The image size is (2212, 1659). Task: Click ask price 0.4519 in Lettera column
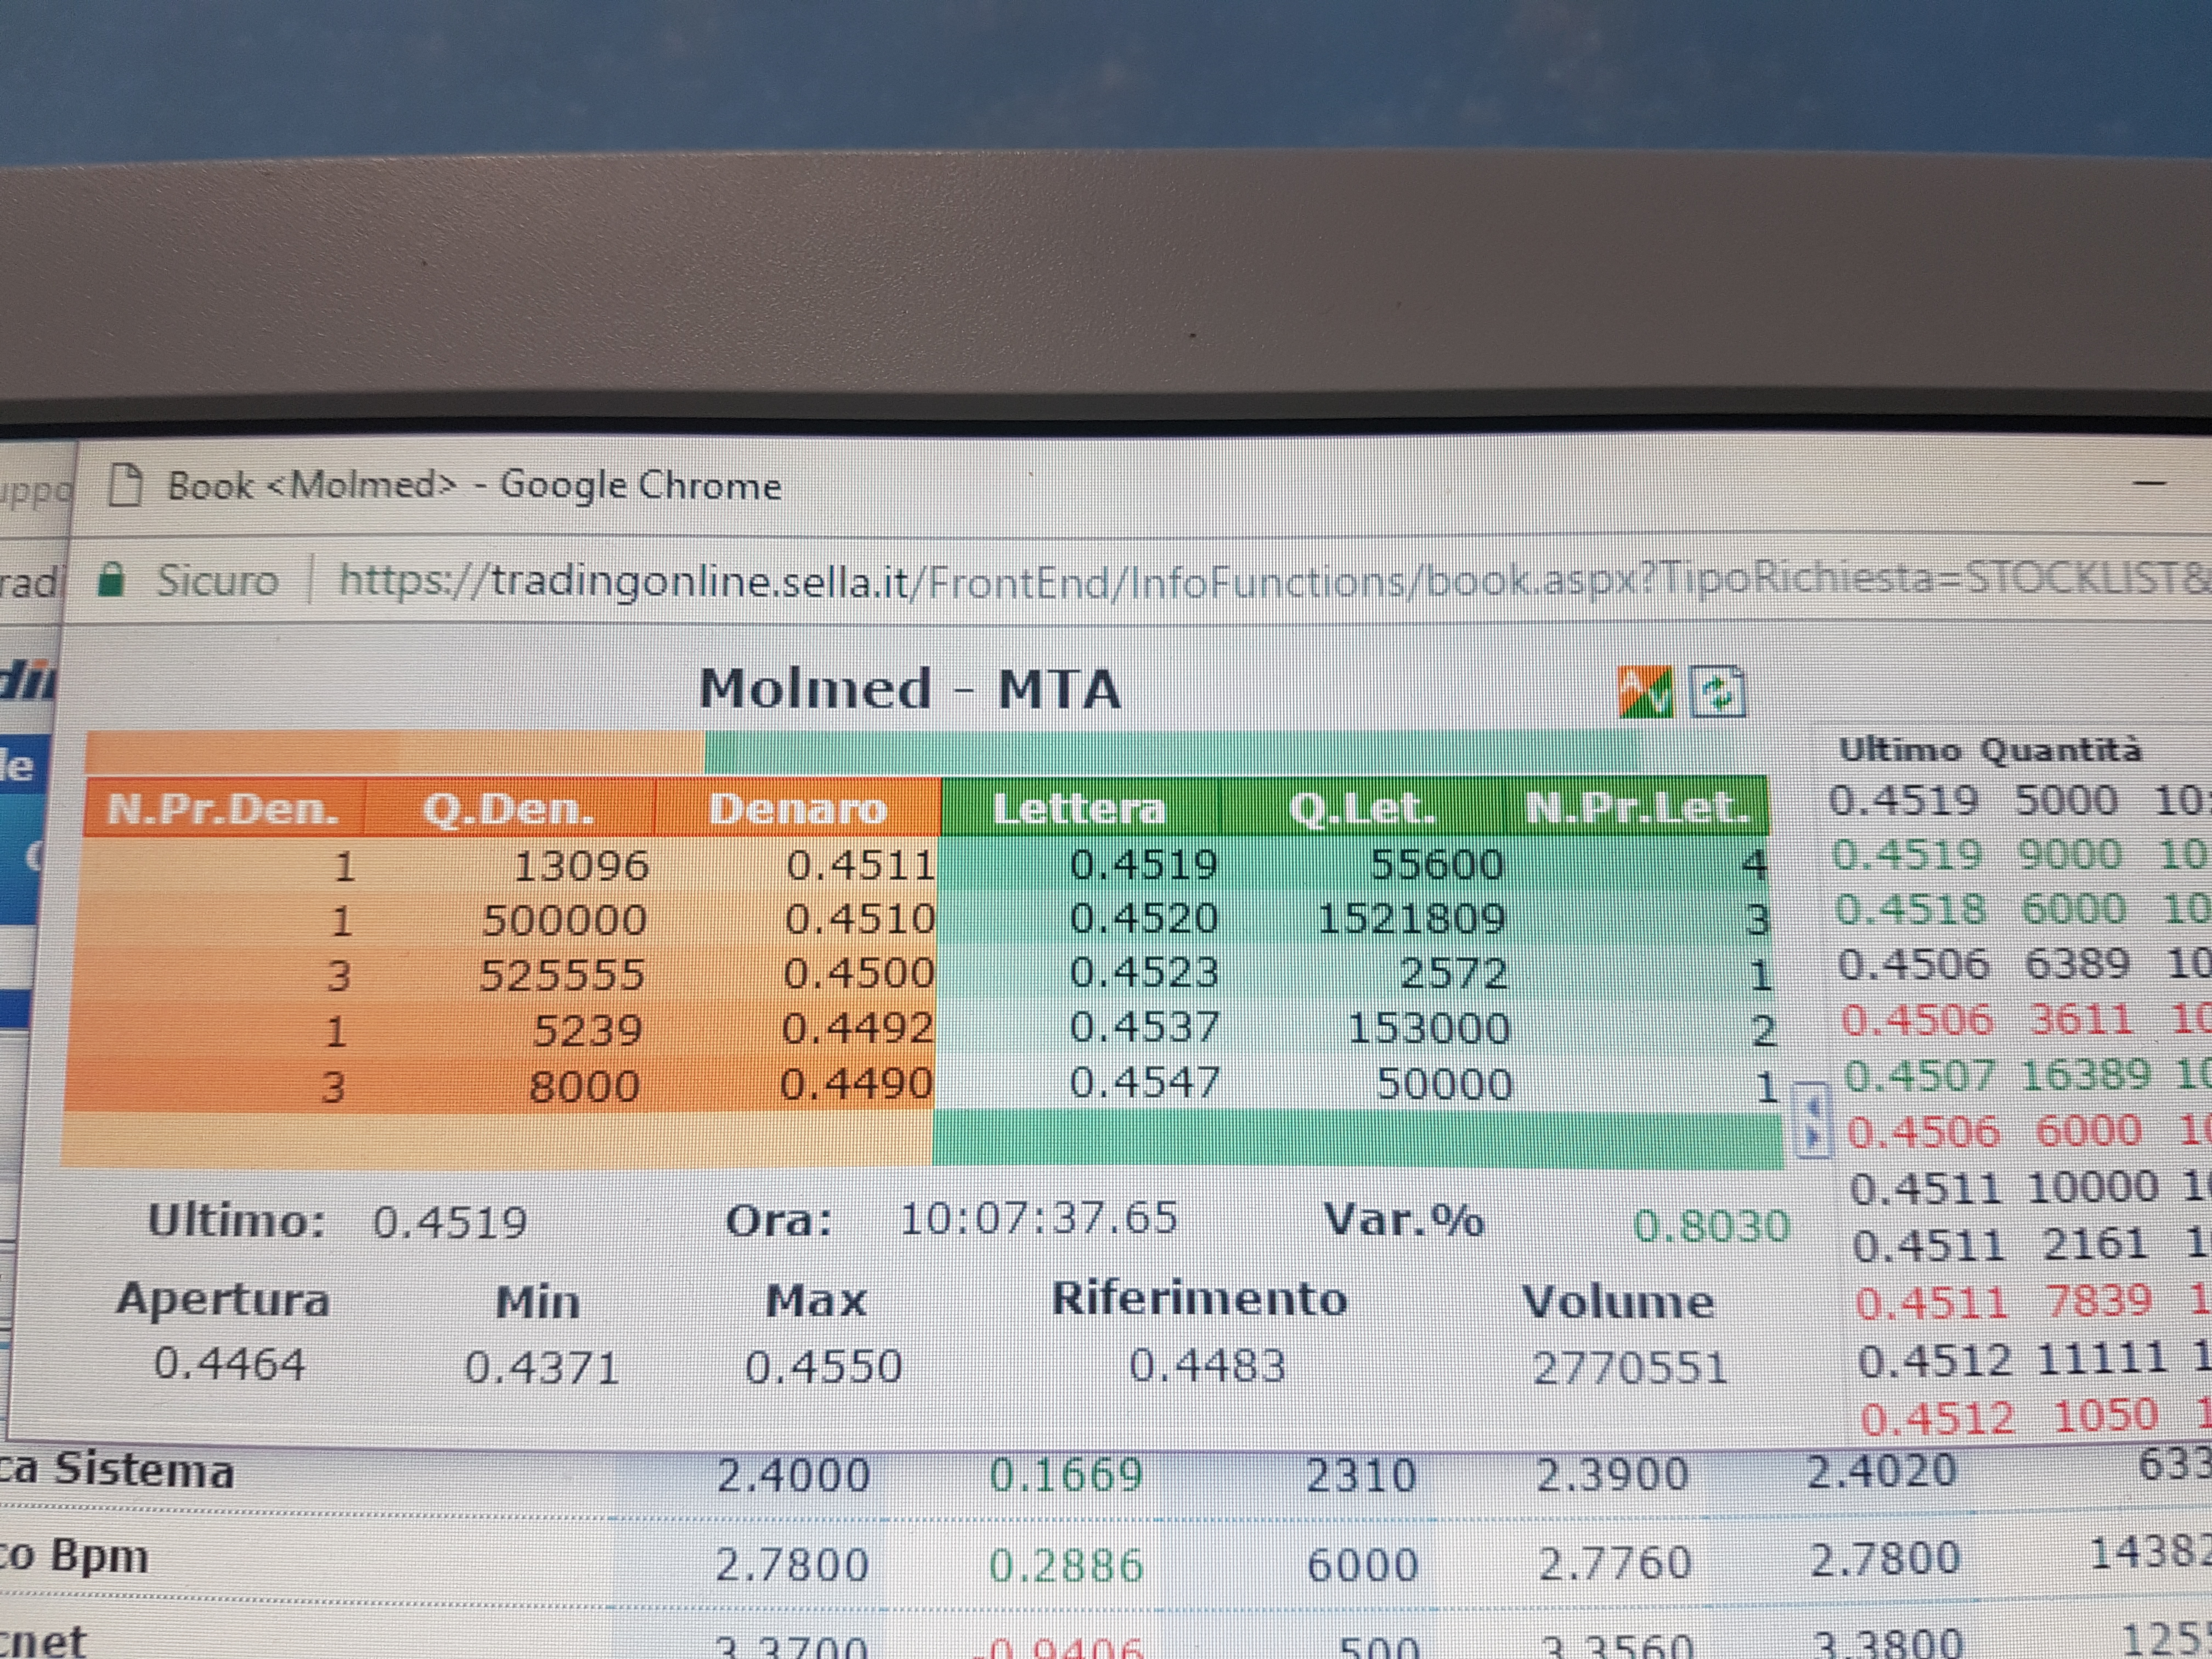(x=1143, y=864)
